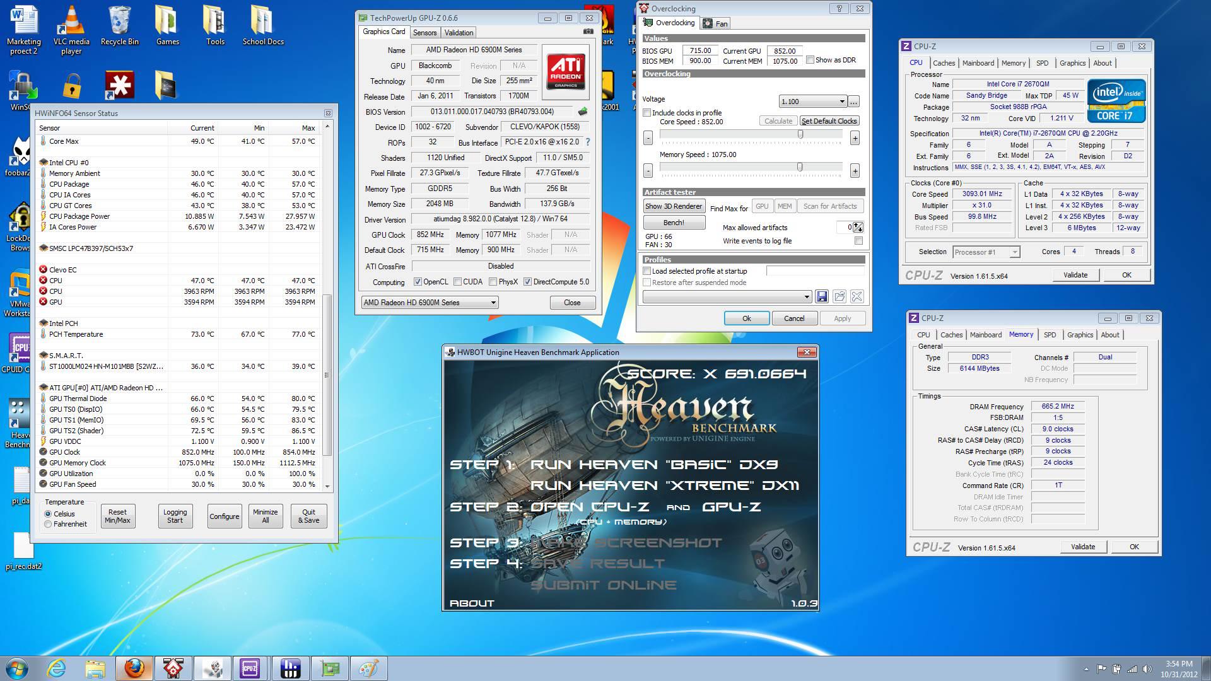The image size is (1211, 681).
Task: Click the voltage options ellipsis button
Action: (x=853, y=102)
